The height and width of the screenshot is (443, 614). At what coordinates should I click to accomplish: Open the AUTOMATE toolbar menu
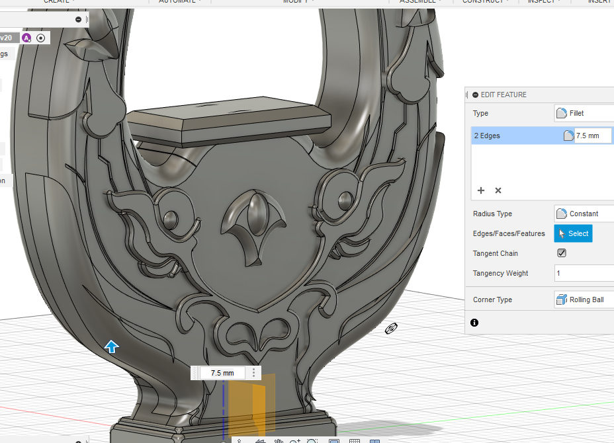[179, 1]
